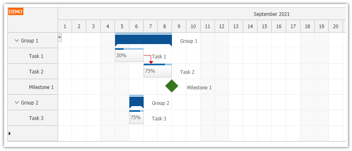352x151 pixels.
Task: Click Task 1 progress indicator strip
Action: [129, 49]
